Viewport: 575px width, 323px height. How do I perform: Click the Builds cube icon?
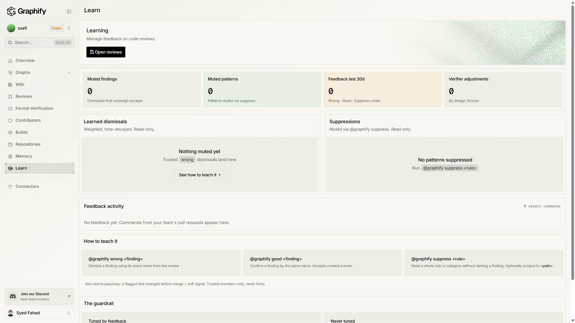click(x=10, y=132)
